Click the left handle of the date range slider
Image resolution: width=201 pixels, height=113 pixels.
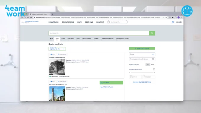(x=130, y=73)
